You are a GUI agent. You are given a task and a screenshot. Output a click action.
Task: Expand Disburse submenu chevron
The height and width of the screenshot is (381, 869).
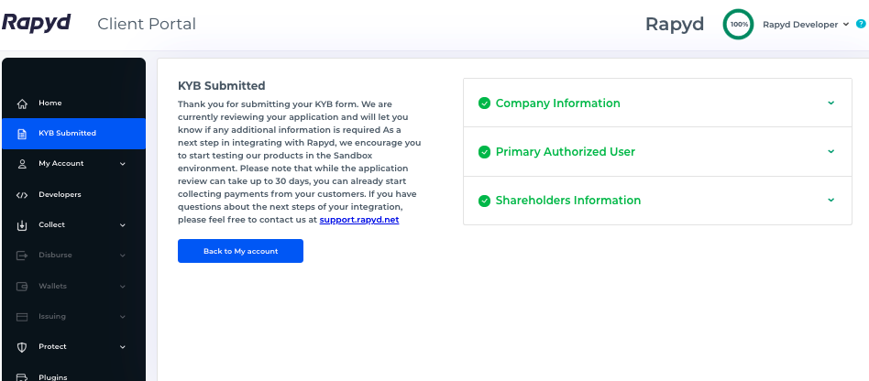pyautogui.click(x=123, y=256)
